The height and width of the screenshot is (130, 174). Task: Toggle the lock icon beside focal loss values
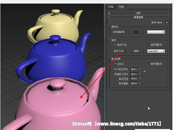click(145, 71)
